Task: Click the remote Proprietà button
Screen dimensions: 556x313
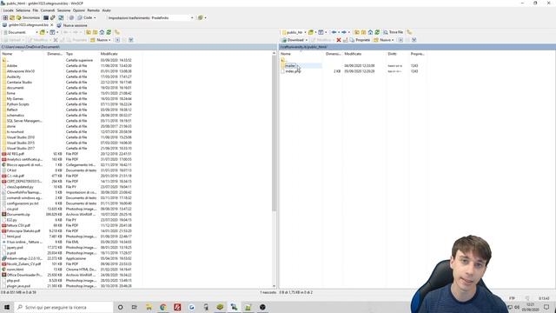Action: coord(360,40)
